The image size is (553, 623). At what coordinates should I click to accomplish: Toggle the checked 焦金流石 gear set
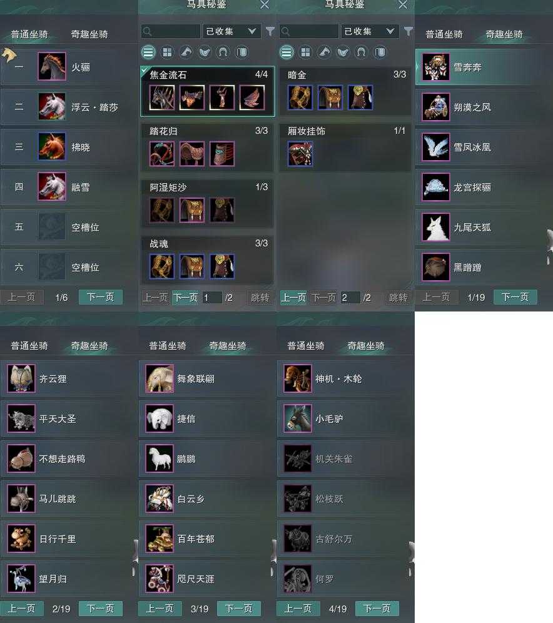(208, 91)
